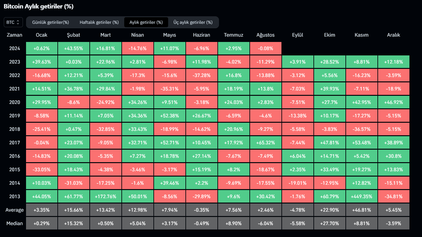Open the Üç aylık getiriler (%) tab
The width and height of the screenshot is (422, 237).
click(193, 22)
